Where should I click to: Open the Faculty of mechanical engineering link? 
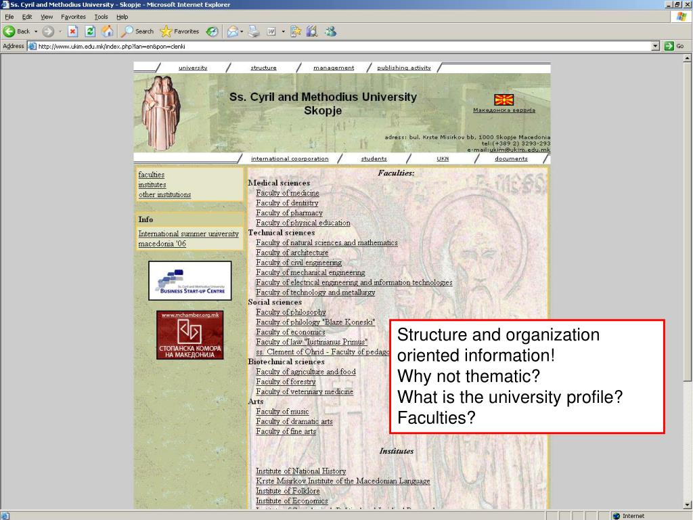pyautogui.click(x=310, y=272)
